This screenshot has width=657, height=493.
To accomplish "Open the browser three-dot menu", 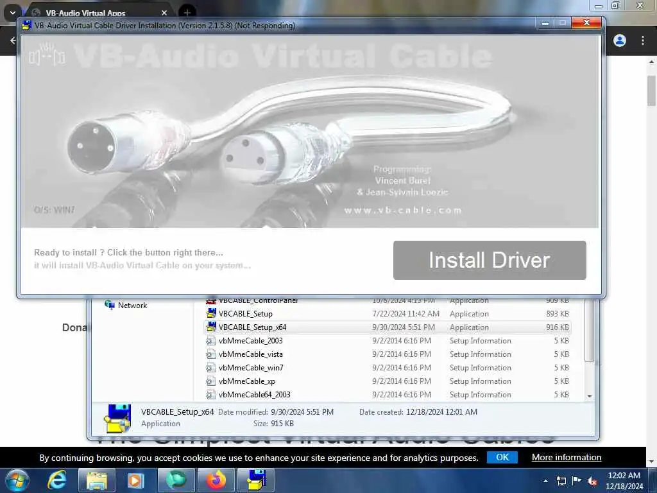I will [x=642, y=40].
